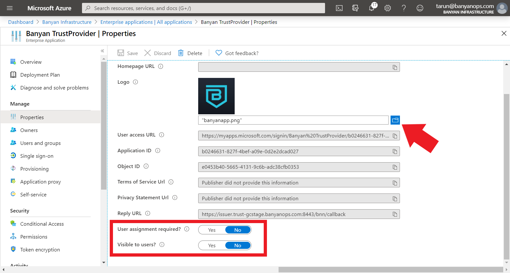
Task: View notifications bell with 17 badge
Action: click(372, 8)
